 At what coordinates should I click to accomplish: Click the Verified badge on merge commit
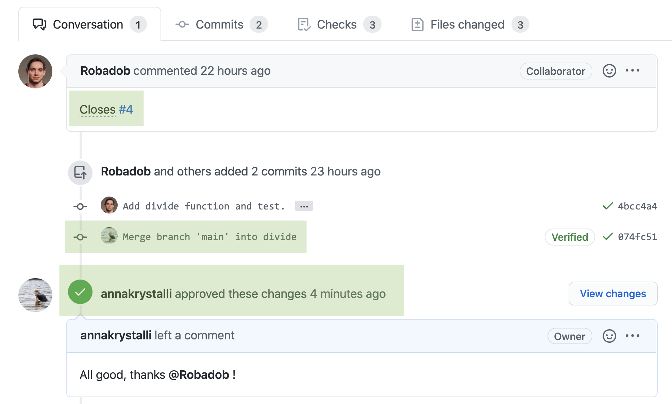coord(570,237)
